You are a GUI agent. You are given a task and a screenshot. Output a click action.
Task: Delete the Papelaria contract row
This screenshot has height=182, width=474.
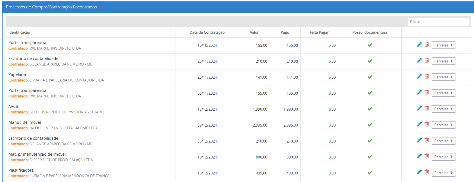pos(426,76)
